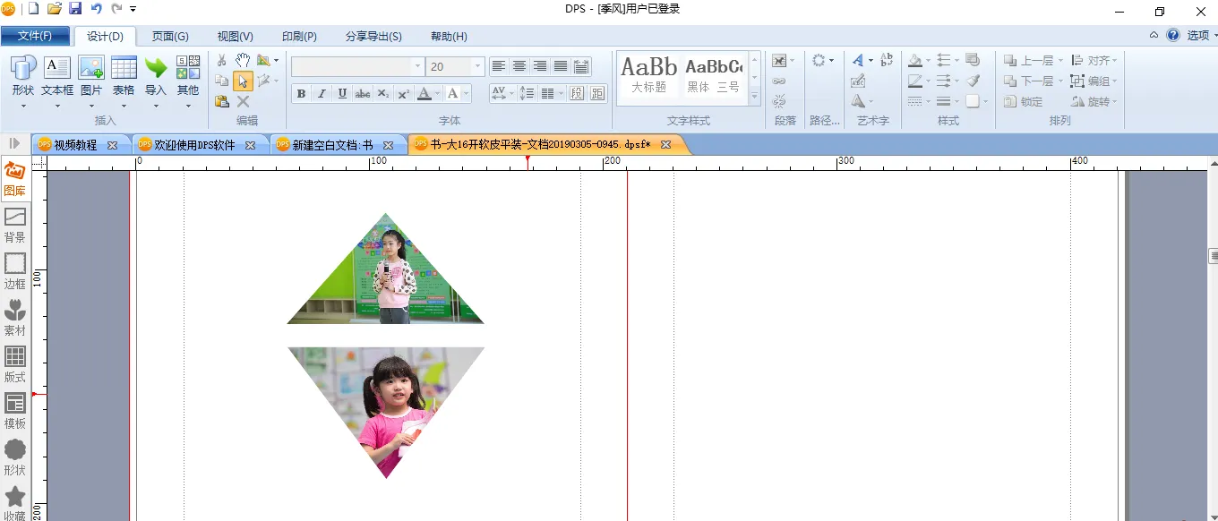Viewport: 1218px width, 521px height.
Task: Select the 边框 border sidebar icon
Action: pos(15,271)
